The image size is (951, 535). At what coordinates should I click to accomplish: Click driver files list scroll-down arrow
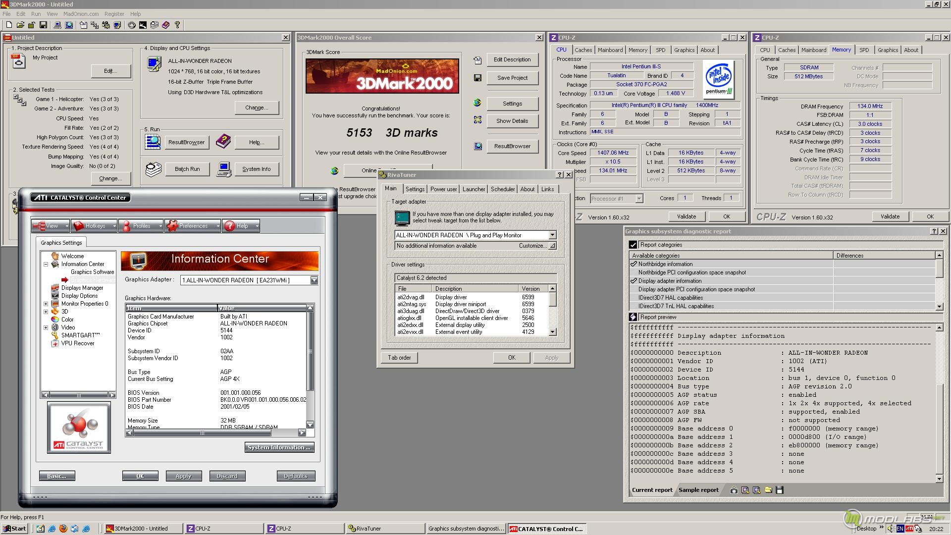[x=552, y=332]
